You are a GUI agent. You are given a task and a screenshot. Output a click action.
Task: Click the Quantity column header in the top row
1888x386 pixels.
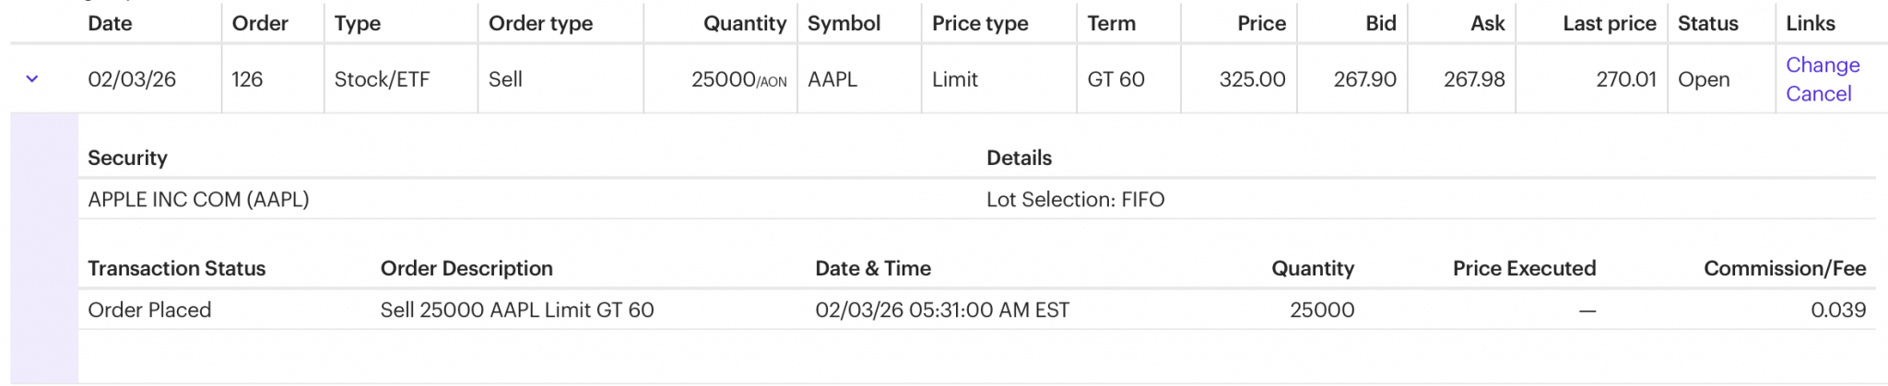744,24
